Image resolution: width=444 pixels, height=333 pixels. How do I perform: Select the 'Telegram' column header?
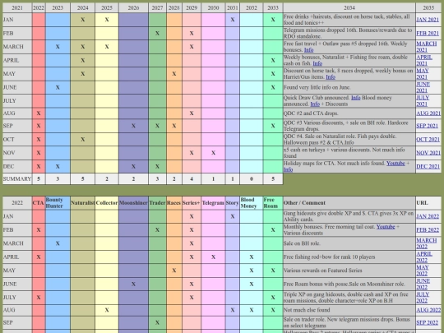(213, 203)
